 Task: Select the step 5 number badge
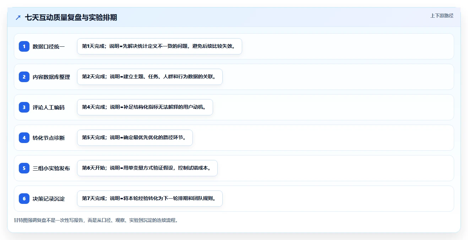point(24,168)
